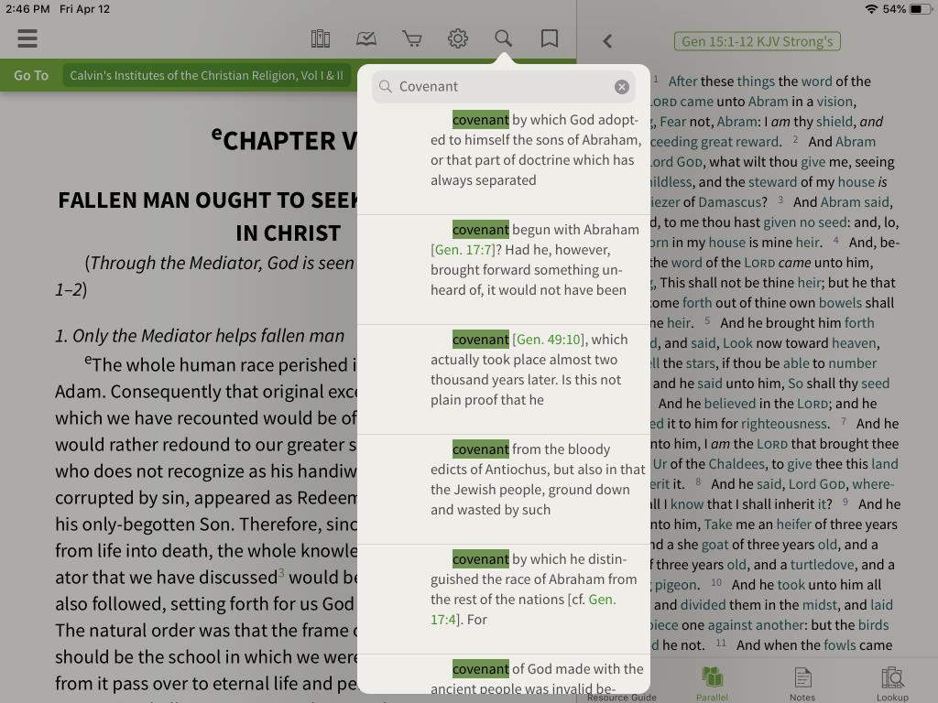Tap the word 'Chaldees' in verse 7

[736, 464]
